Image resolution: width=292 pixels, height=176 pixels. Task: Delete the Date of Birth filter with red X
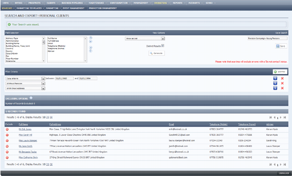tap(282, 78)
